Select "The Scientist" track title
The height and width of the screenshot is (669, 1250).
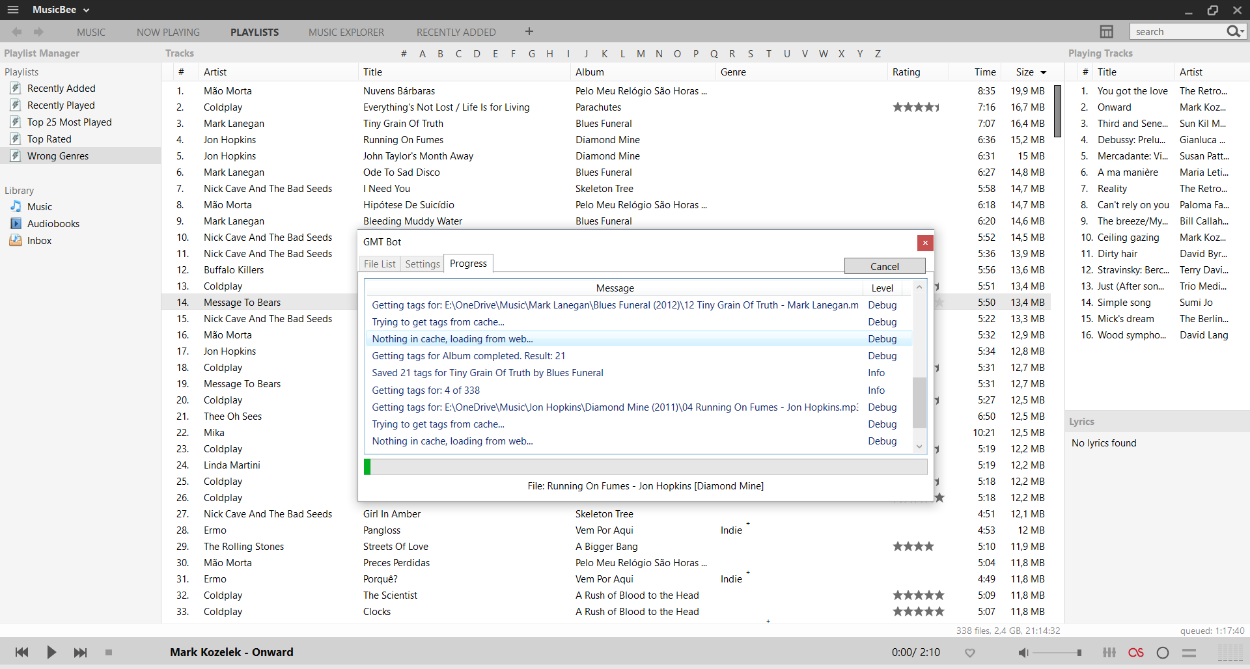point(390,595)
